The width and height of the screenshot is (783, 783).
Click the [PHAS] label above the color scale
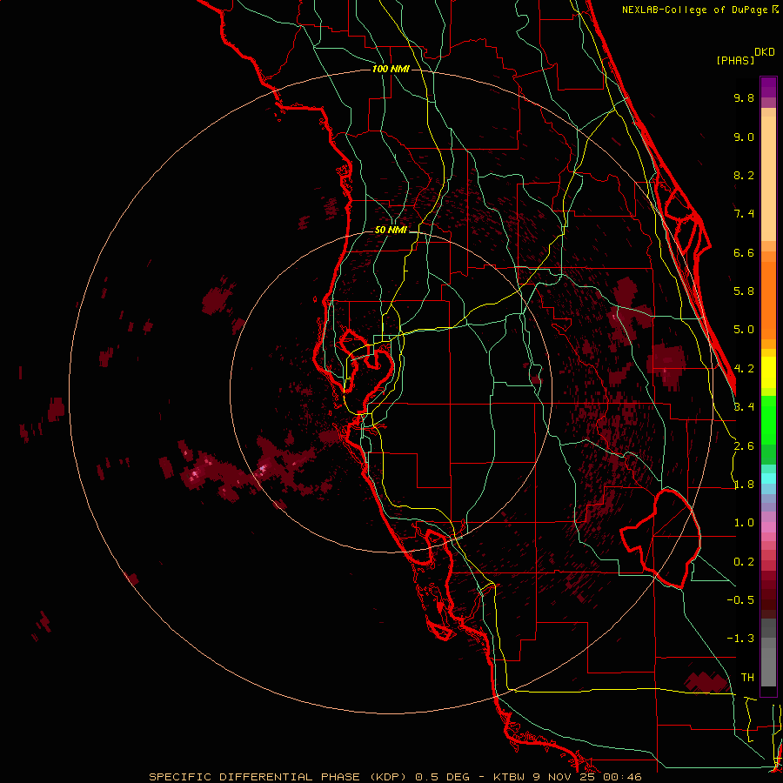point(735,60)
